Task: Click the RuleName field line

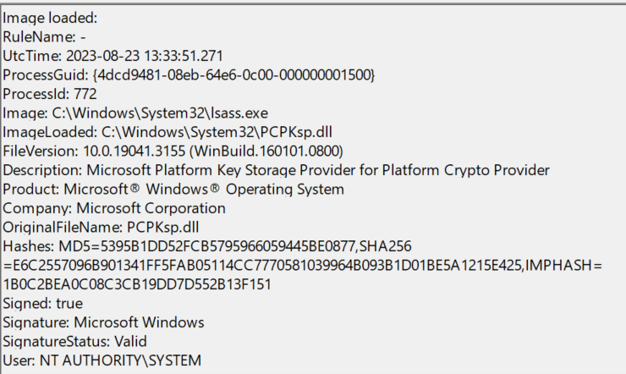Action: pyautogui.click(x=48, y=36)
